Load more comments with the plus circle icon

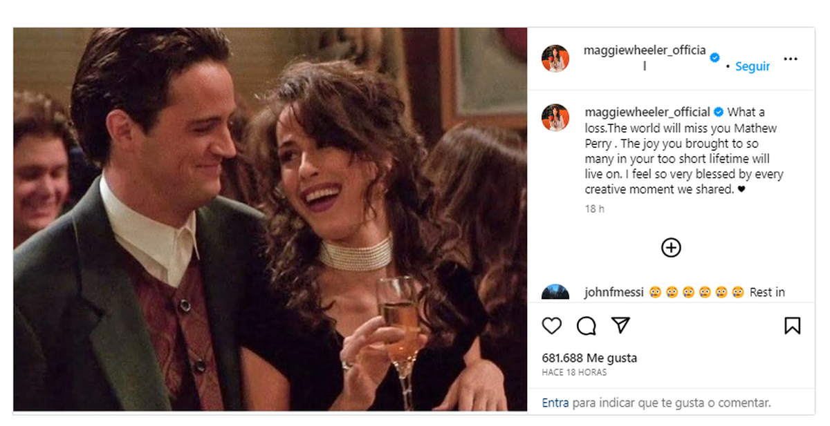[670, 247]
